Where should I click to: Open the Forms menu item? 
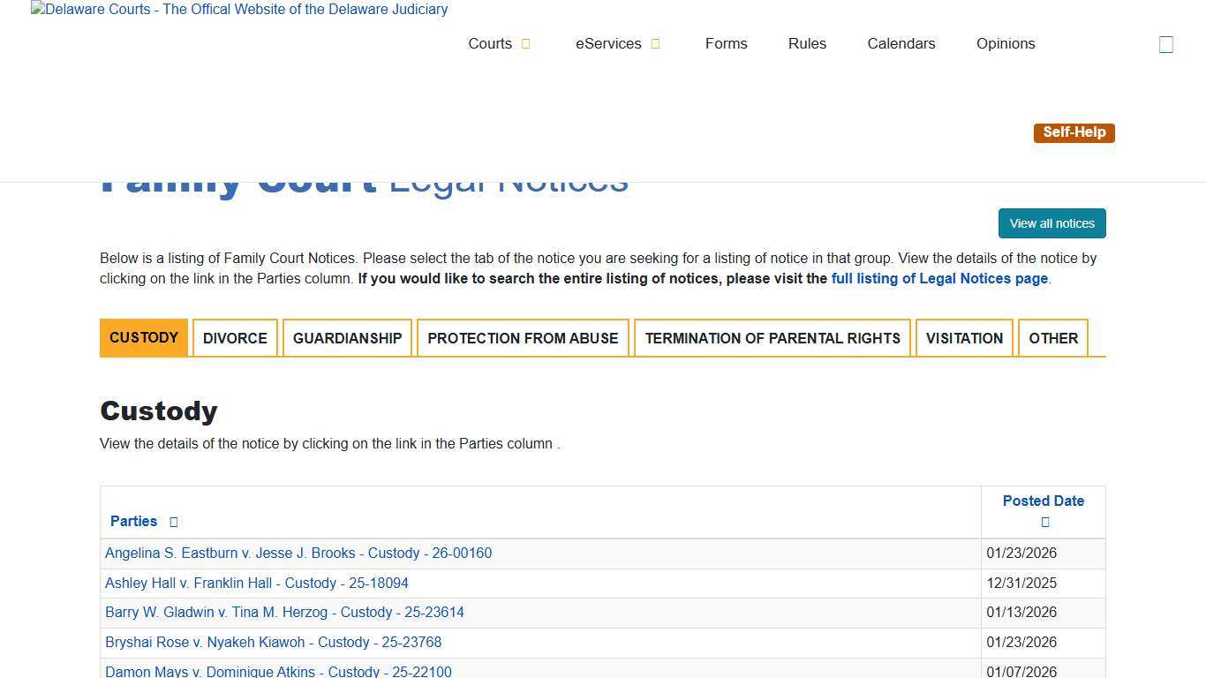pos(726,44)
